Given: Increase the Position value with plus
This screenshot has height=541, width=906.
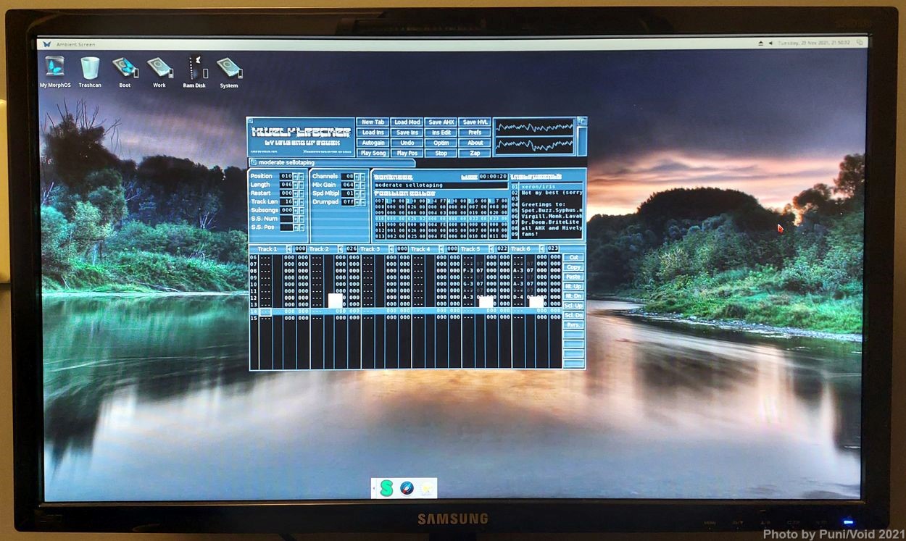Looking at the screenshot, I should (x=296, y=176).
